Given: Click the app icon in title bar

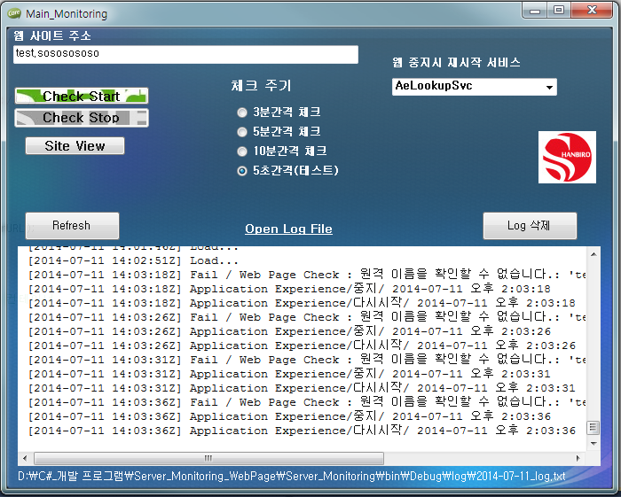Looking at the screenshot, I should click(14, 13).
